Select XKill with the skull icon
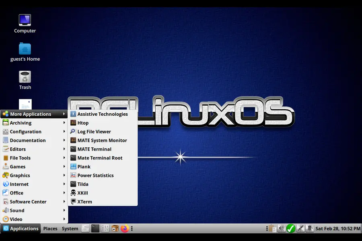The width and height of the screenshot is (362, 241). (83, 193)
